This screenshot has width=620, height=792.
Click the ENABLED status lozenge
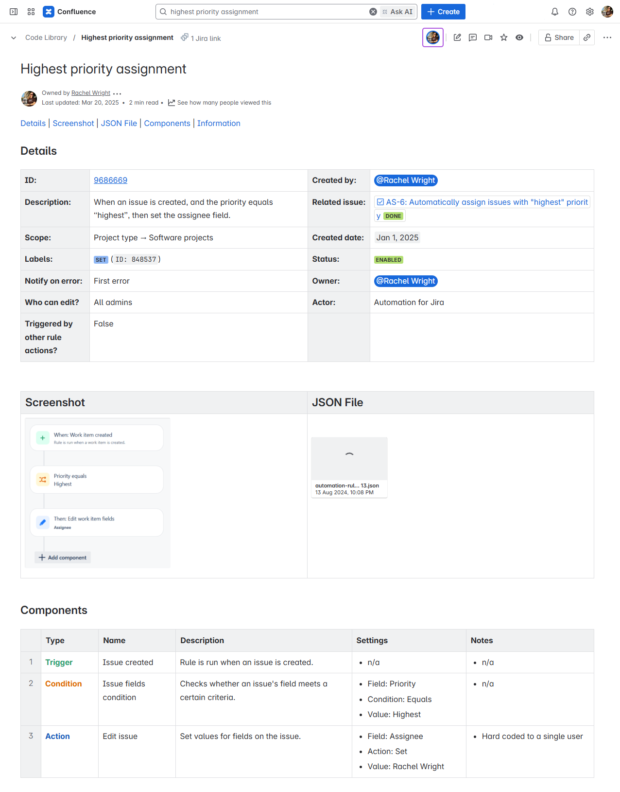[389, 260]
